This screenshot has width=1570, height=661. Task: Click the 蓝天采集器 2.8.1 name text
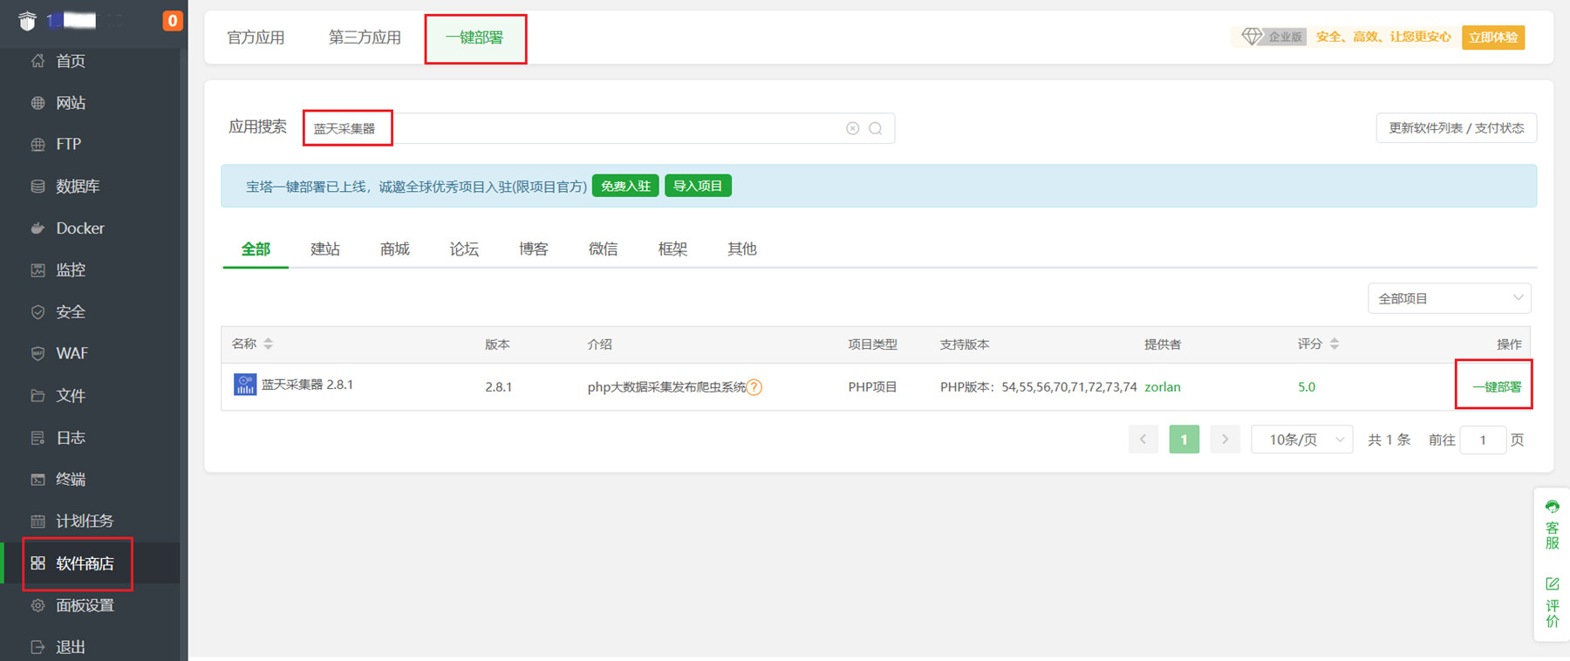coord(307,385)
